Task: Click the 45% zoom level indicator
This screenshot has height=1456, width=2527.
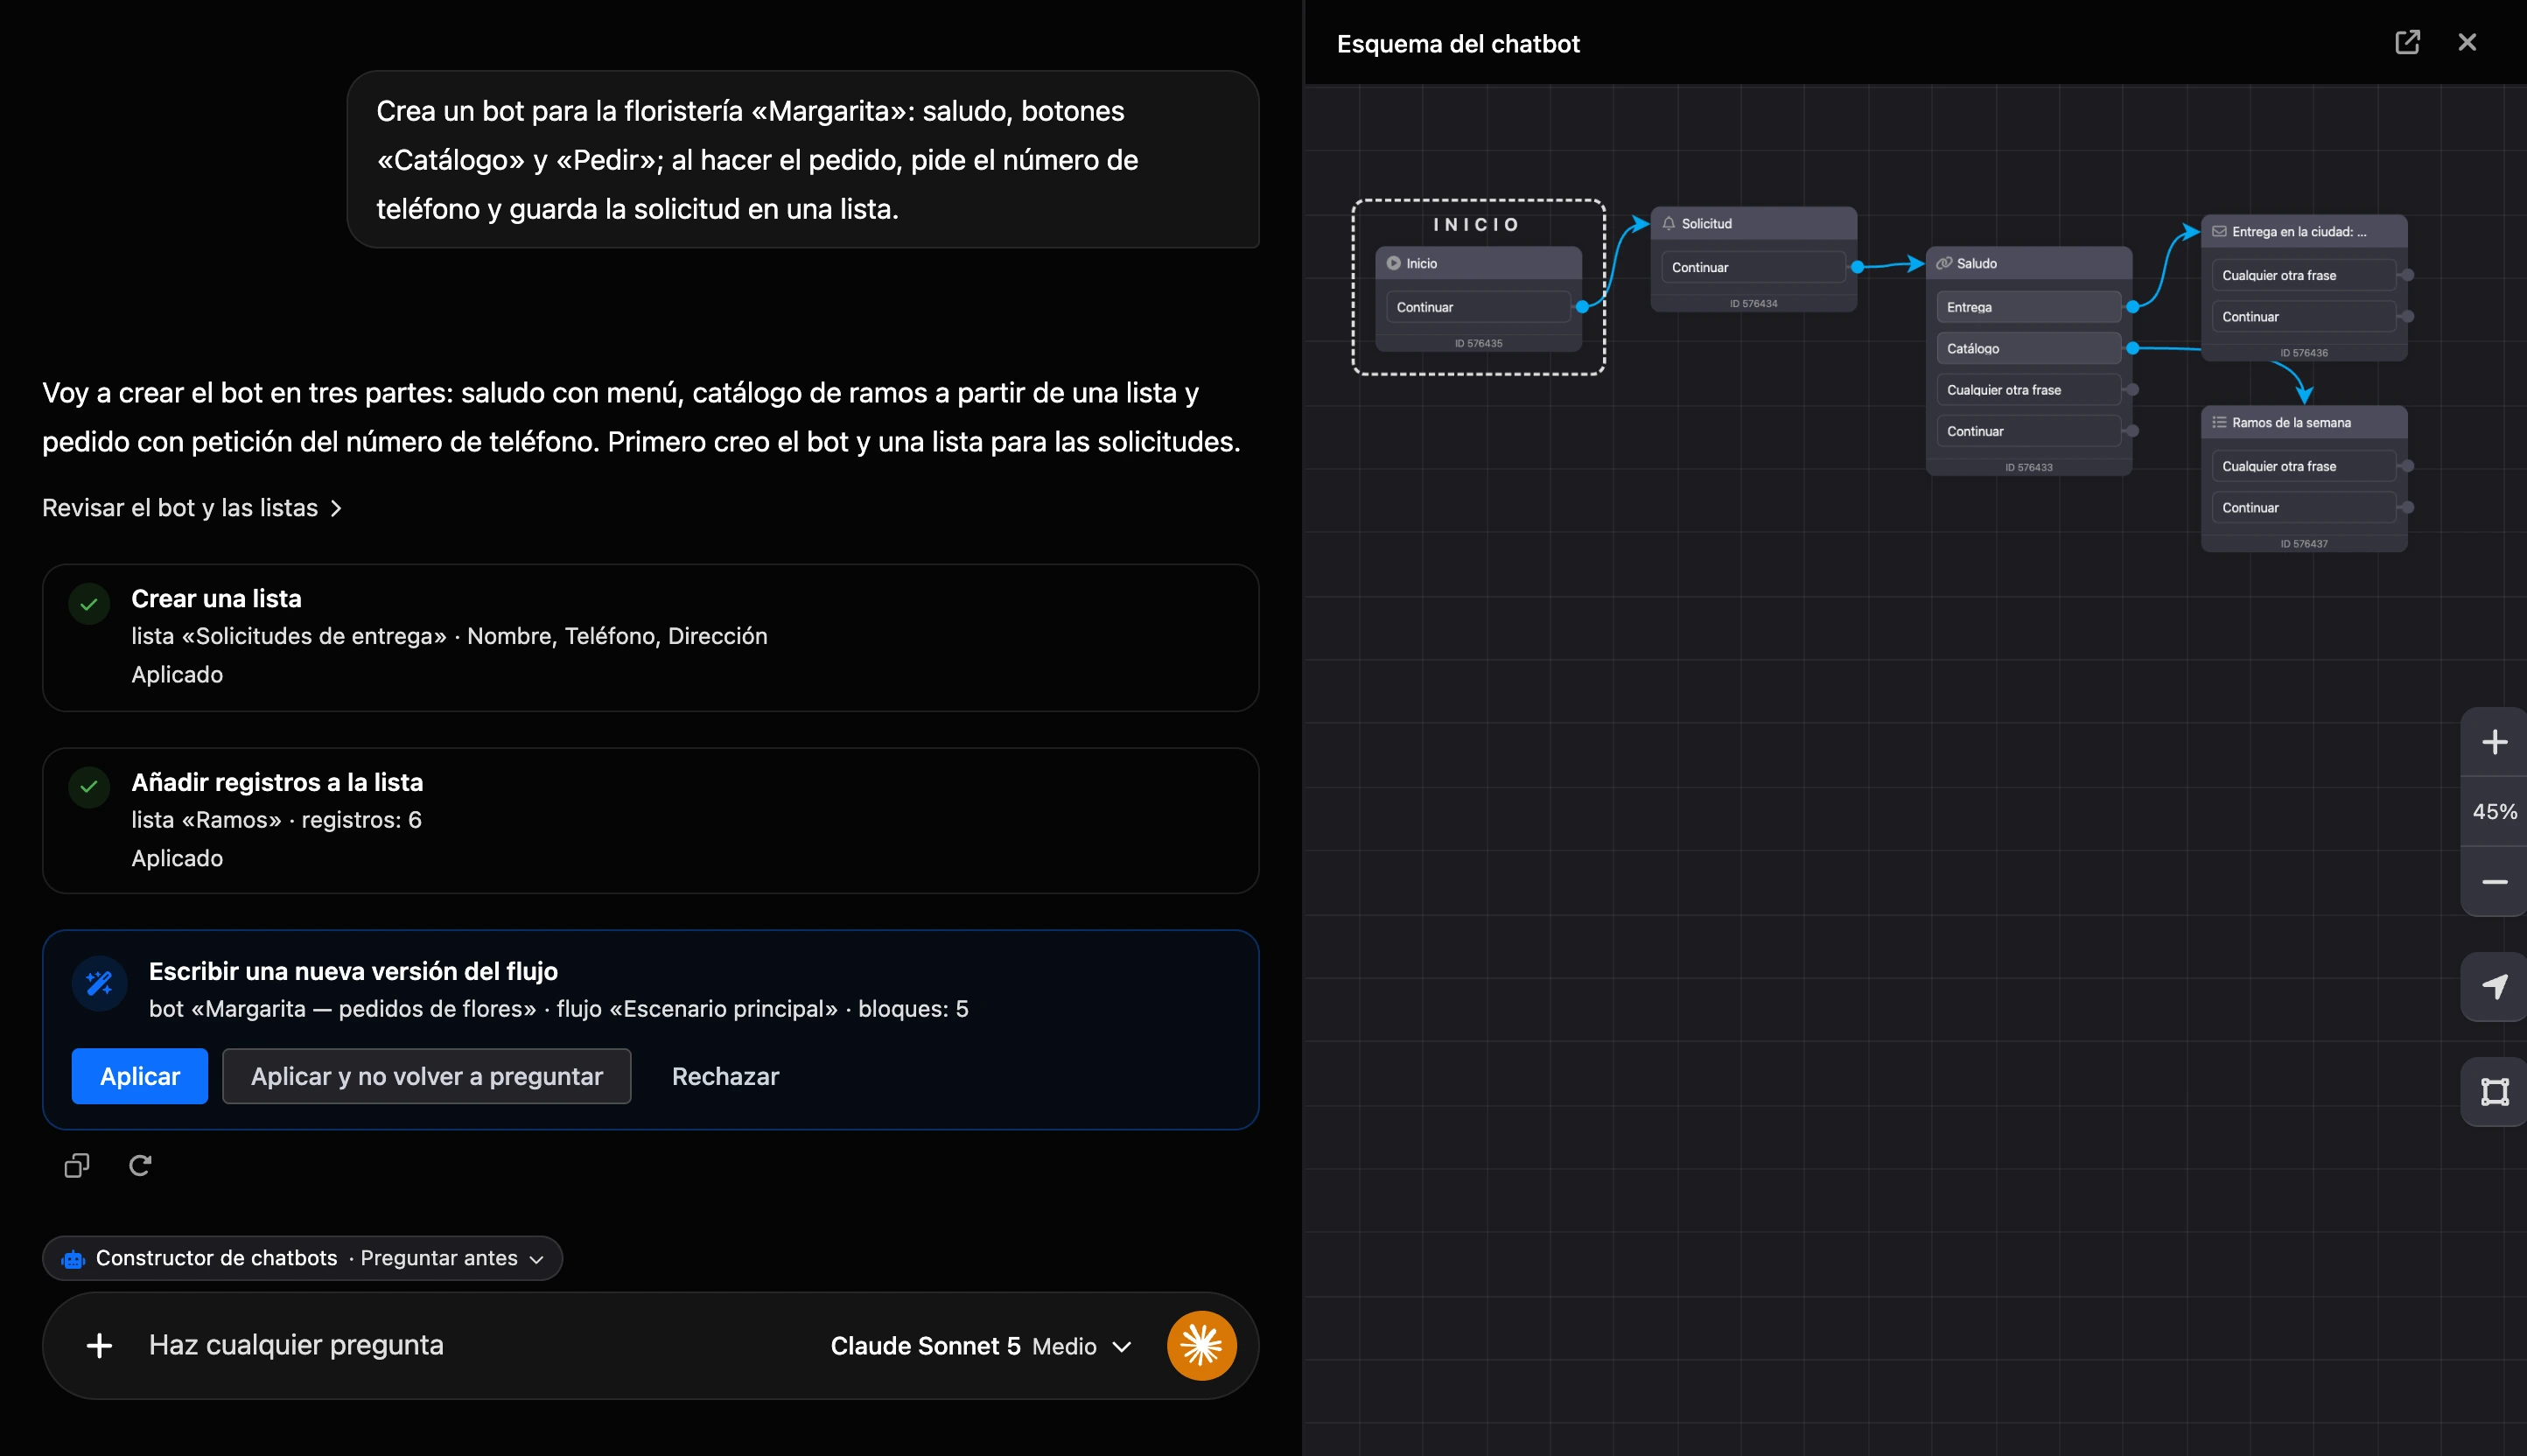Action: 2494,812
